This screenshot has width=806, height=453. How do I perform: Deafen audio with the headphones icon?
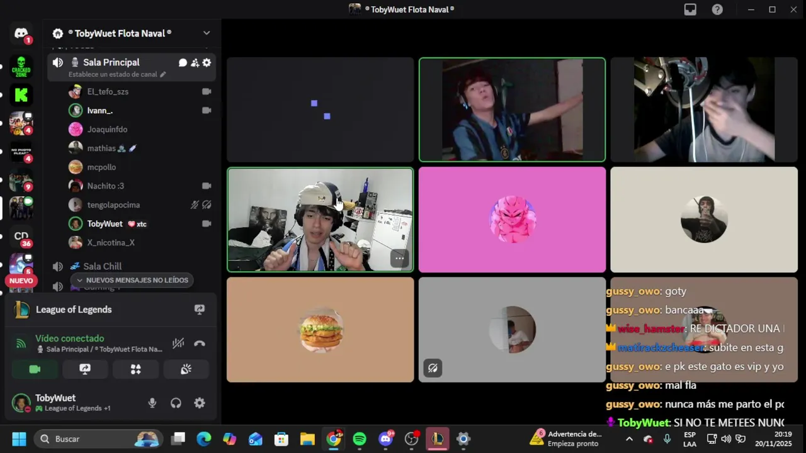point(176,403)
